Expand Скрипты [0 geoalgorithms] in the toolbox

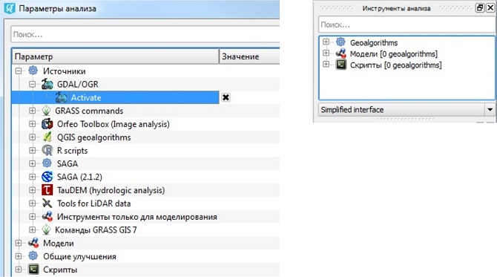pos(326,65)
